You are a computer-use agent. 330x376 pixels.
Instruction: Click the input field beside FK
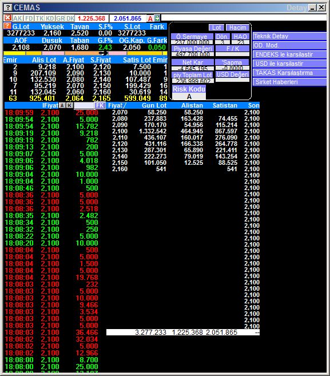84,105
